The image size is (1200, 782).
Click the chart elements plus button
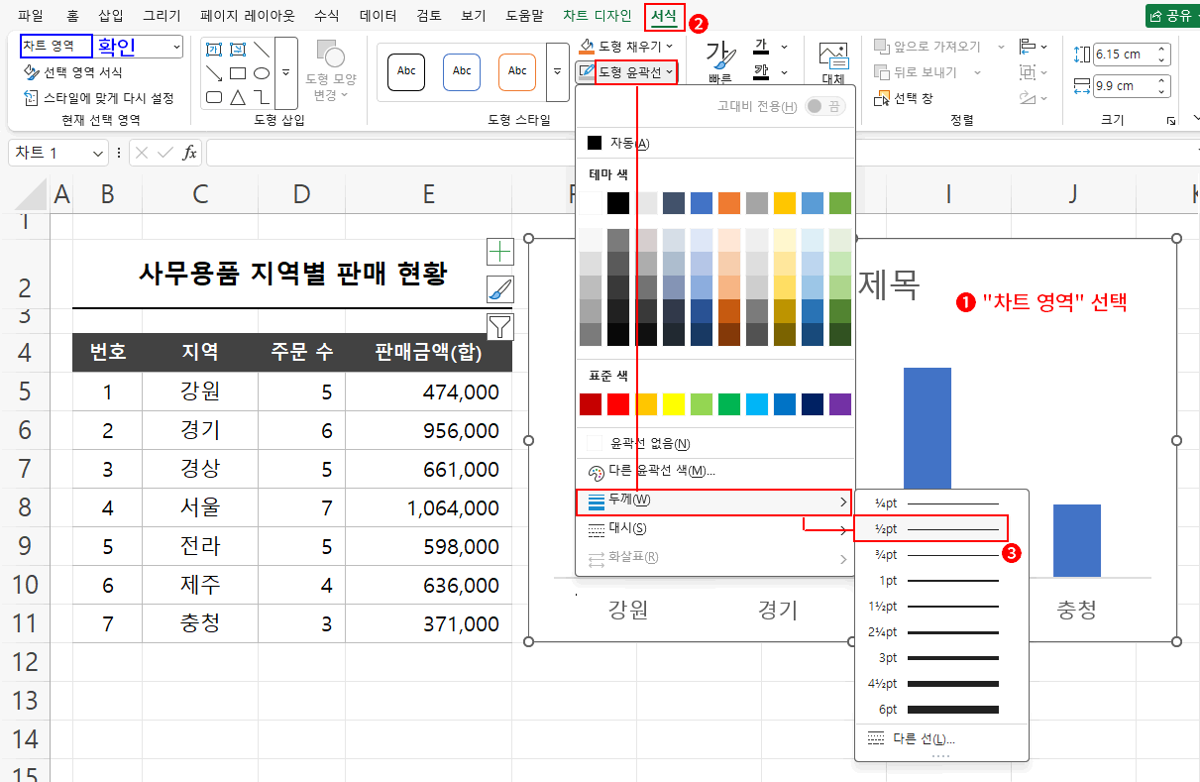coord(500,252)
